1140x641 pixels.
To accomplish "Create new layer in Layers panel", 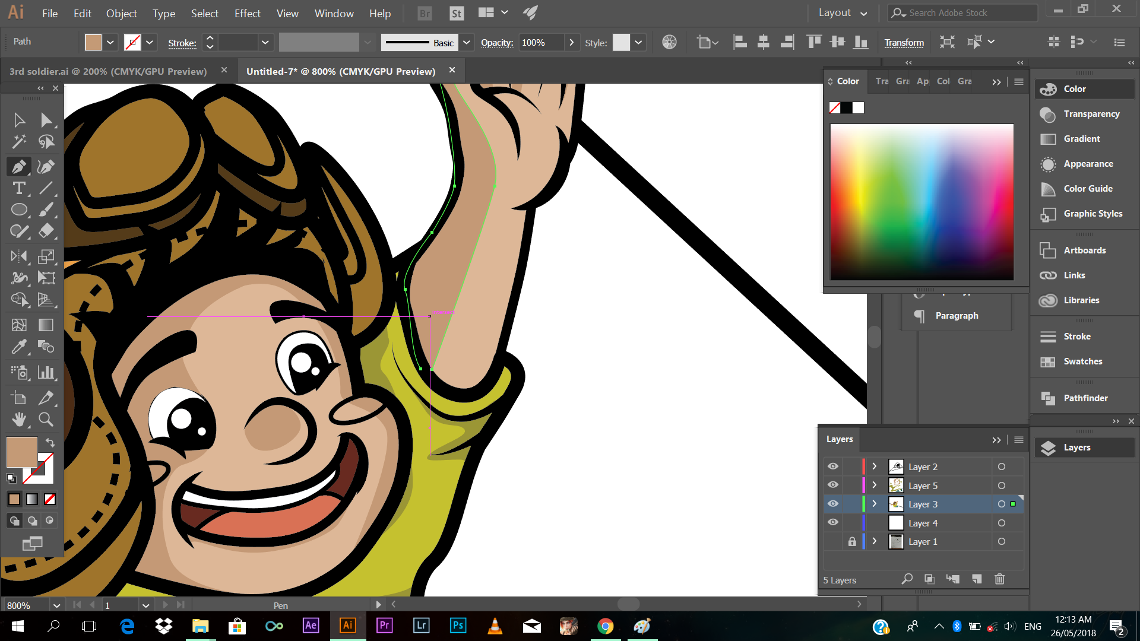I will [977, 579].
